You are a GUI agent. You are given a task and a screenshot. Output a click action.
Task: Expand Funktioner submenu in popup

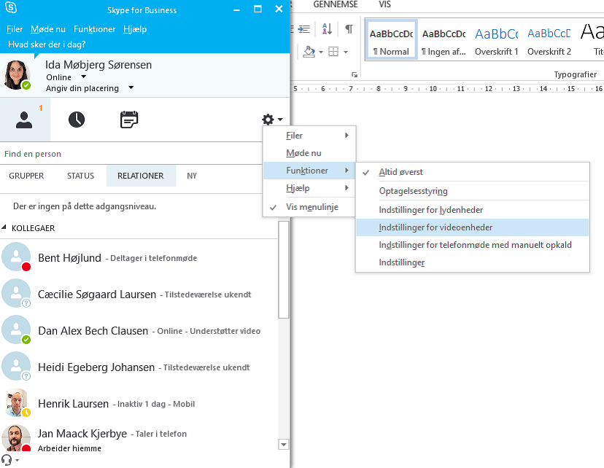309,171
